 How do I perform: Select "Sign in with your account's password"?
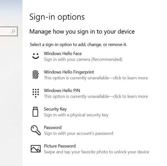pos(79,133)
